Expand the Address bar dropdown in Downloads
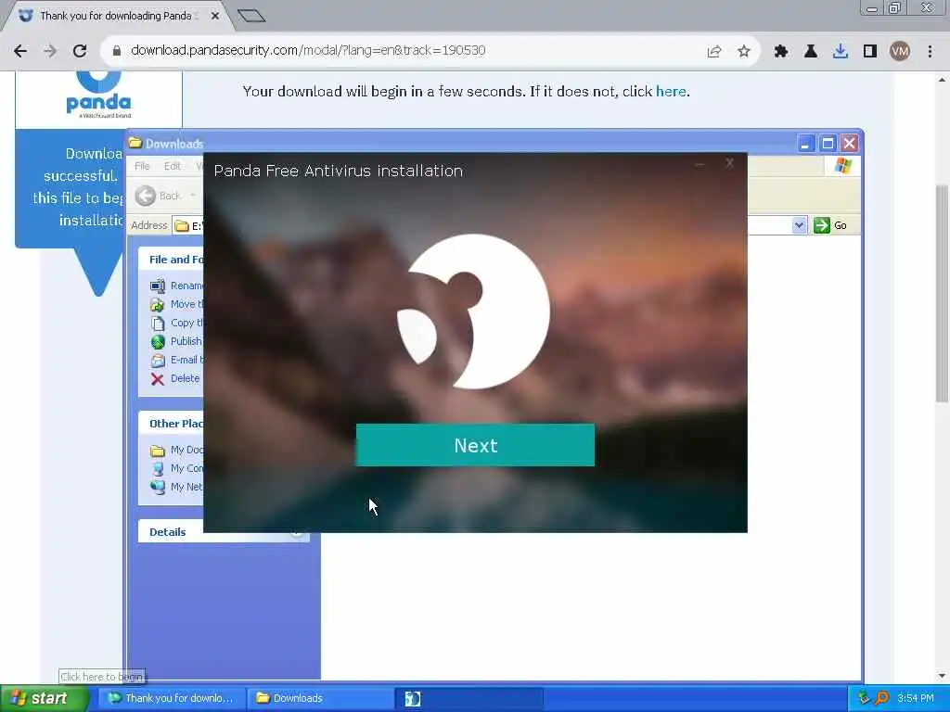The image size is (950, 712). [799, 225]
